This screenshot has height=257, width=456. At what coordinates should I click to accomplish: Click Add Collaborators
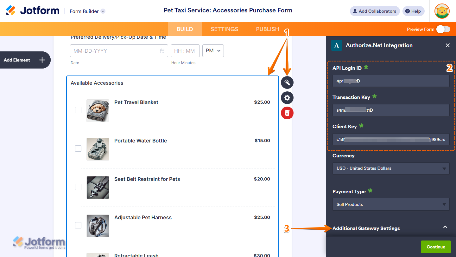click(x=375, y=11)
